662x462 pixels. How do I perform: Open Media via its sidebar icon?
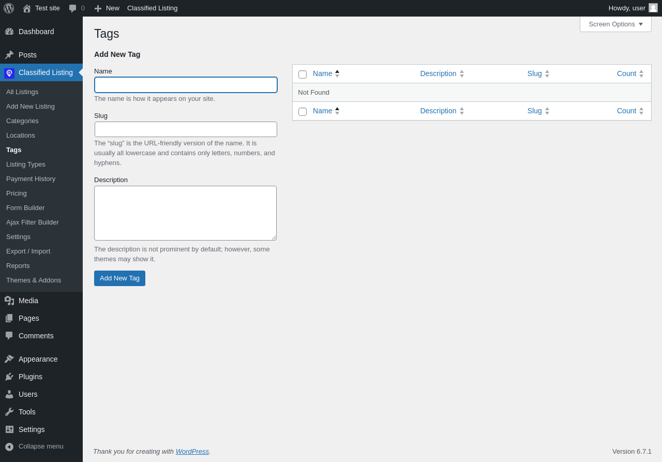(9, 301)
